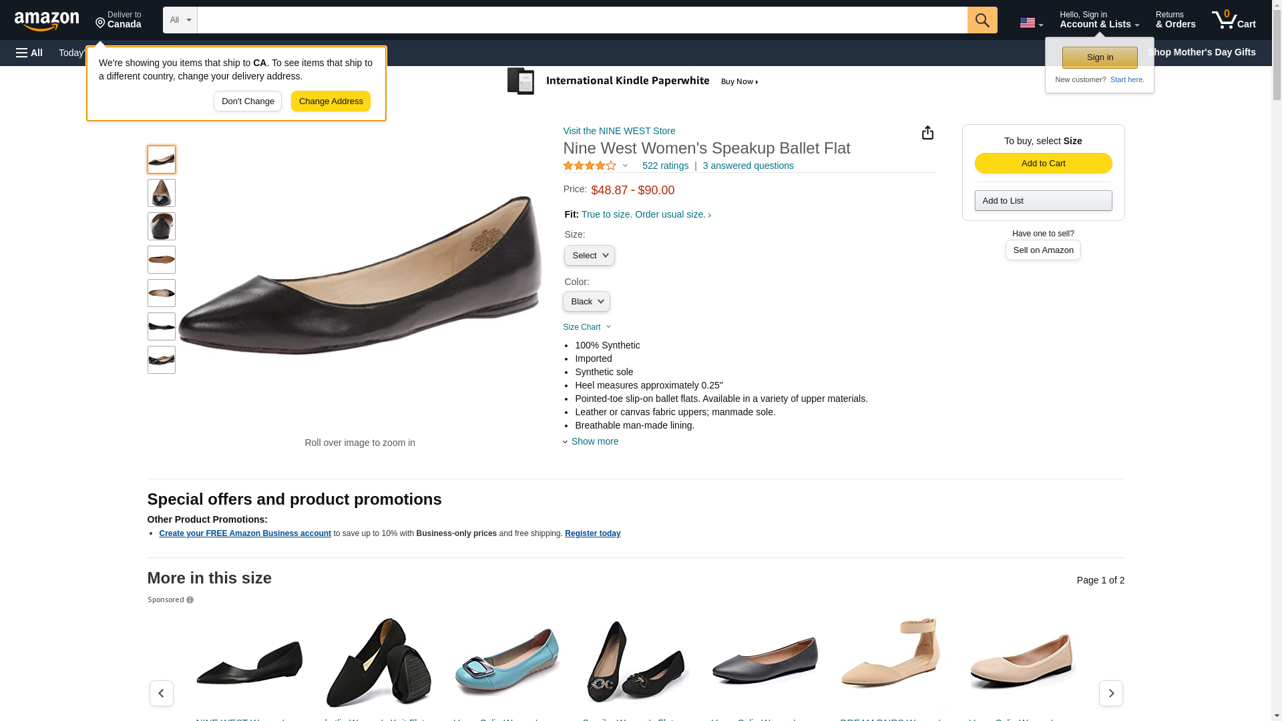Expand Show more product details
Screen dimensions: 1282x721
tap(591, 441)
